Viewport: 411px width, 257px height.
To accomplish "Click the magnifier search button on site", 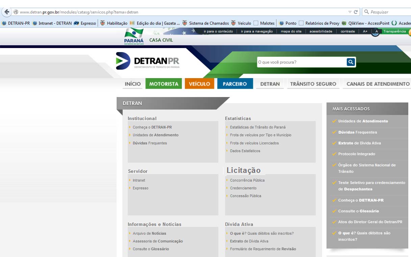I will [350, 62].
